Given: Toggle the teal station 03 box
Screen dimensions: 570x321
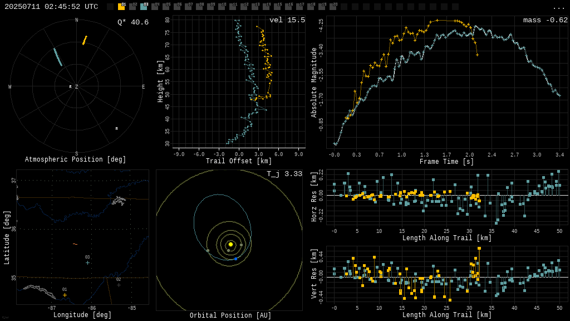Looking at the screenshot, I should tap(144, 7).
